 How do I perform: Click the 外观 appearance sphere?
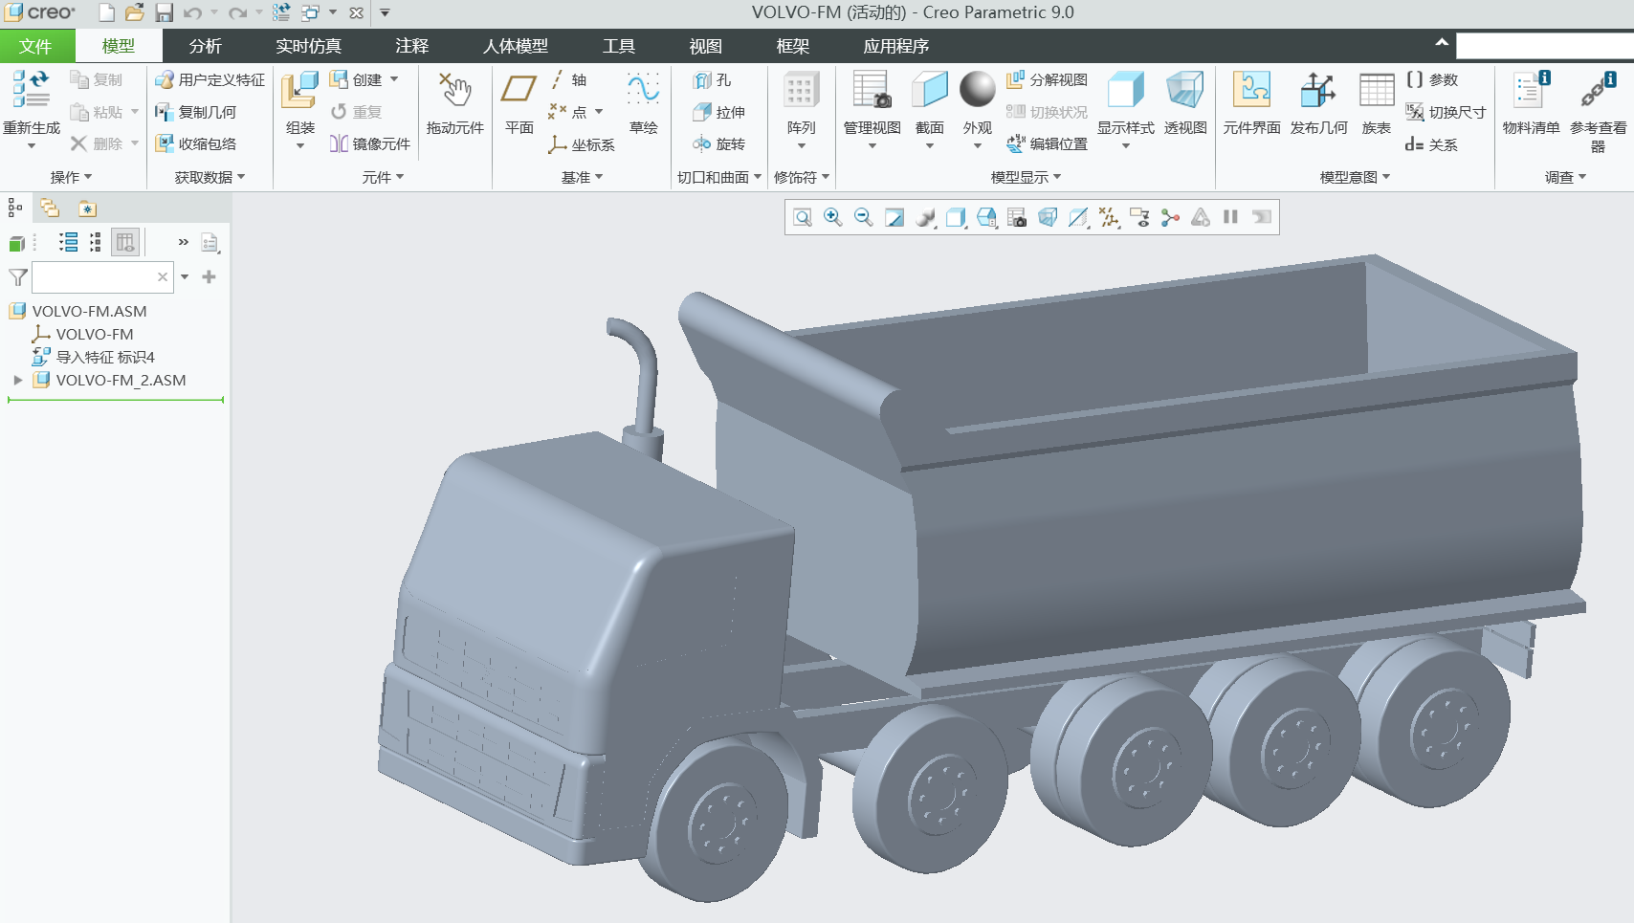977,89
